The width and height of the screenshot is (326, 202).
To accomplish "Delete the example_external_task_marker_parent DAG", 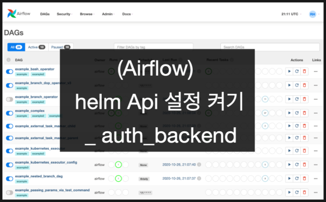I will pyautogui.click(x=305, y=138).
